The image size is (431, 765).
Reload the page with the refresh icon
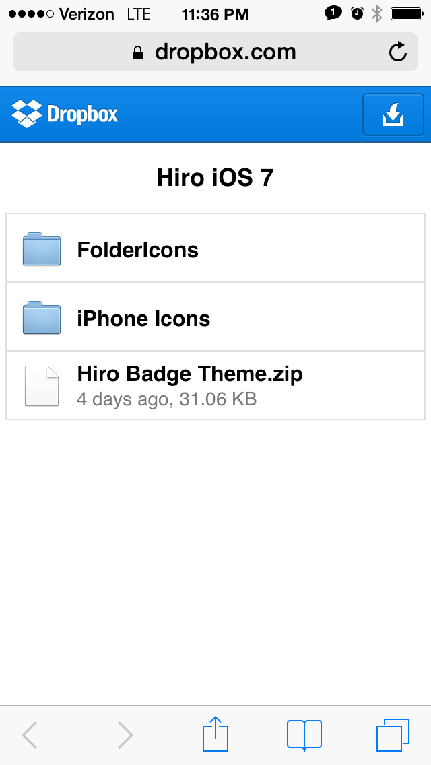[398, 52]
